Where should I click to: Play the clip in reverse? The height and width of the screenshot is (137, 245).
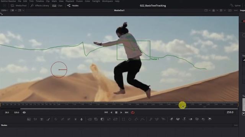pyautogui.click(x=111, y=113)
